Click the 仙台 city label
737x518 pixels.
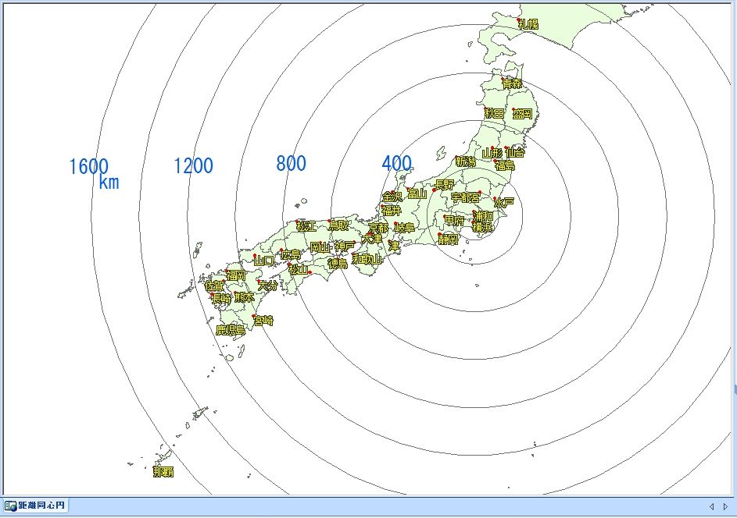coord(515,152)
